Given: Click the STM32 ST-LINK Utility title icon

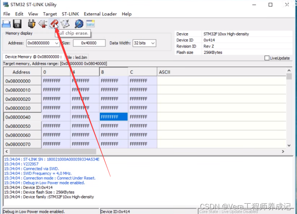Looking at the screenshot, I should tap(6, 4).
